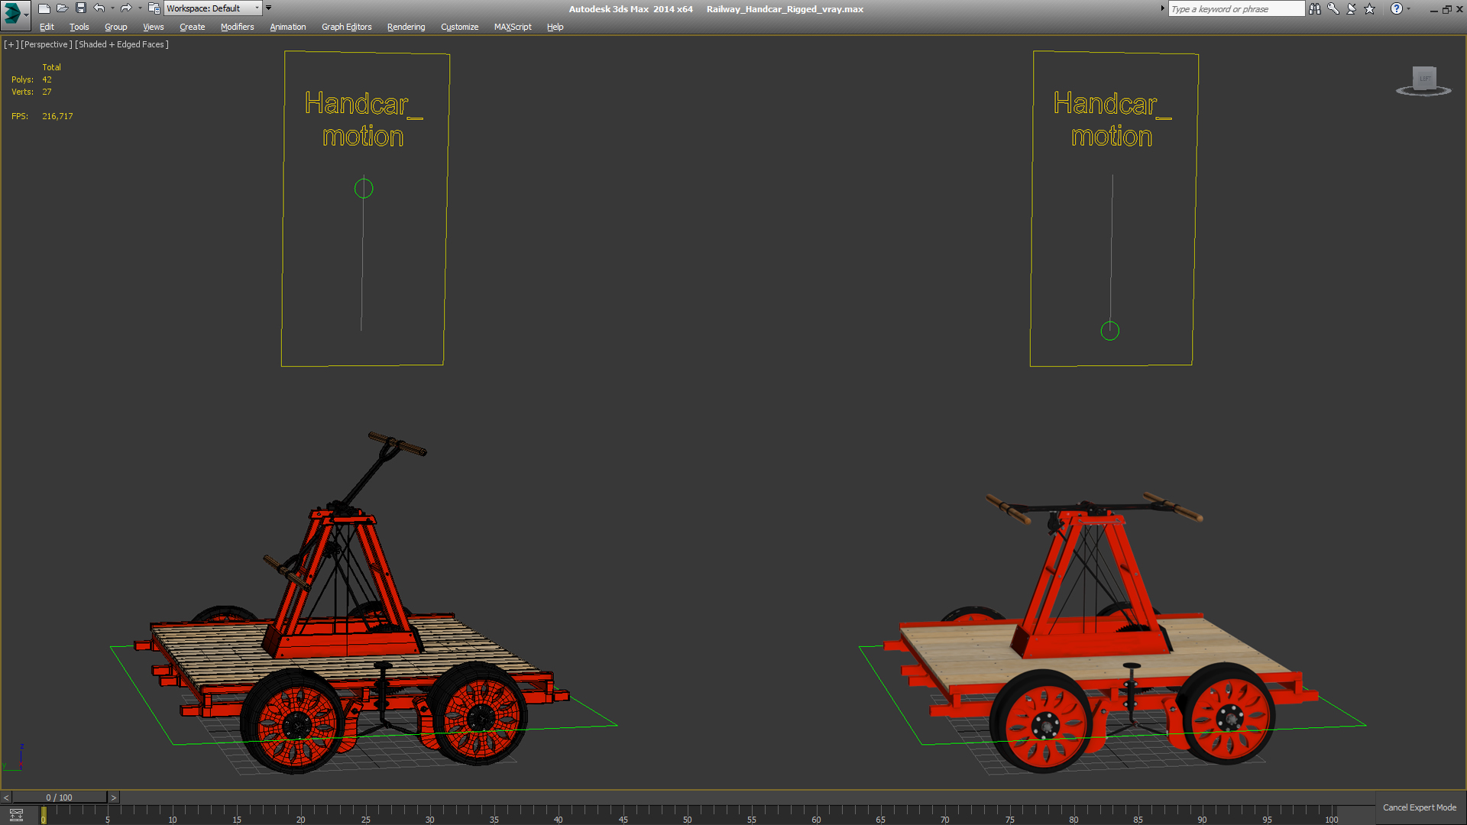Image resolution: width=1467 pixels, height=825 pixels.
Task: Open the Graph Editors menu
Action: click(347, 27)
